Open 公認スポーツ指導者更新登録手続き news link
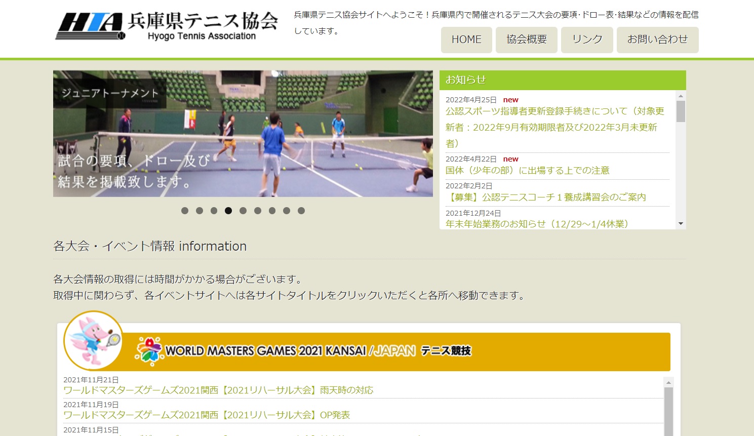Viewport: 754px width, 436px height. pos(555,127)
